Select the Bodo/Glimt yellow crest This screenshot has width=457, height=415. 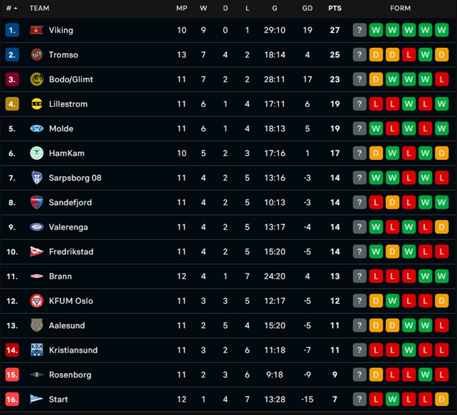[x=37, y=79]
